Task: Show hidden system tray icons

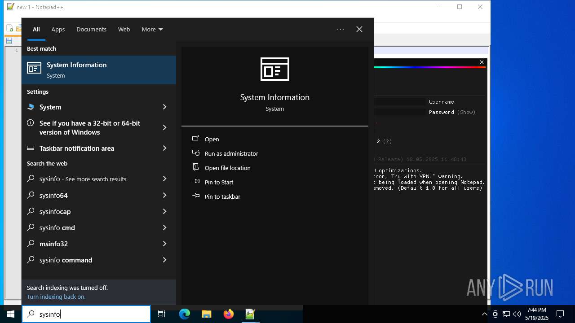Action: 484,314
